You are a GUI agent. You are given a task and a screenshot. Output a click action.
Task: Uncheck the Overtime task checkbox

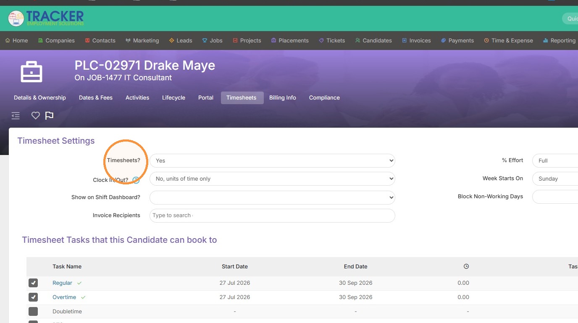pos(33,297)
